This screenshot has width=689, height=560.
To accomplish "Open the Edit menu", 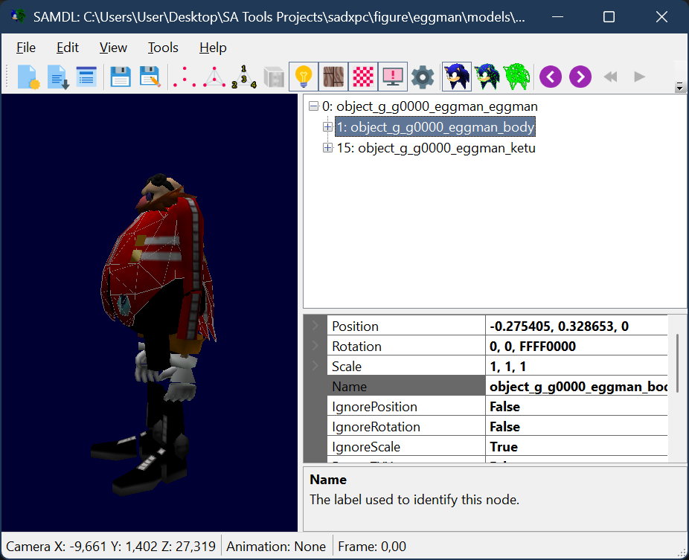I will point(67,48).
